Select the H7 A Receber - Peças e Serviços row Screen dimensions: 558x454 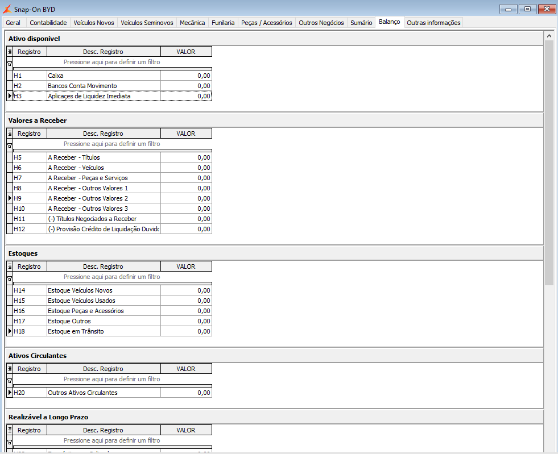pos(113,178)
